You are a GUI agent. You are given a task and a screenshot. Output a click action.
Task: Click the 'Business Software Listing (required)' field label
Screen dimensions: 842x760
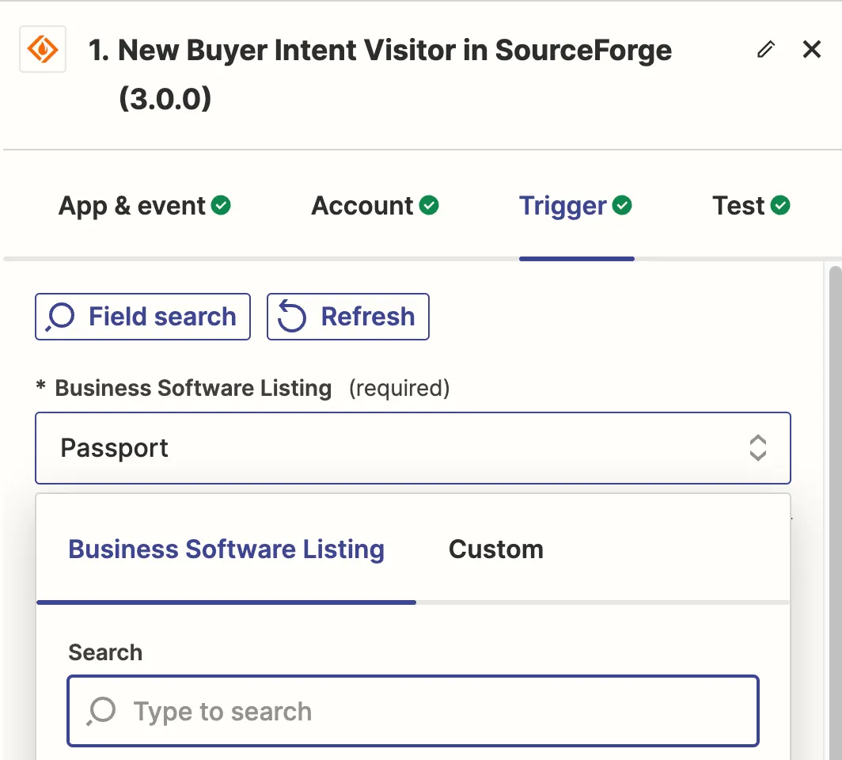(x=243, y=388)
